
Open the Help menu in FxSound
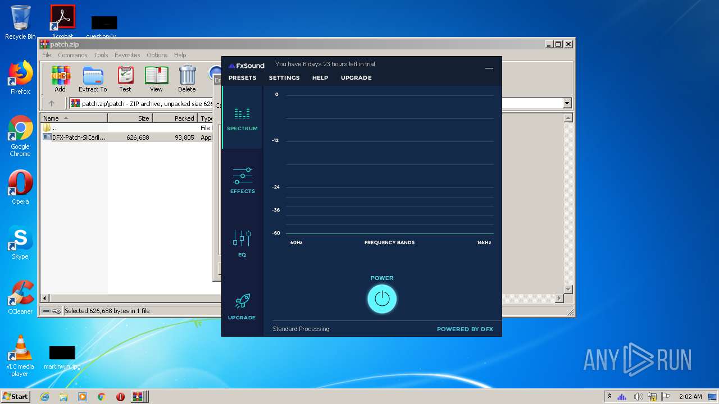tap(320, 78)
